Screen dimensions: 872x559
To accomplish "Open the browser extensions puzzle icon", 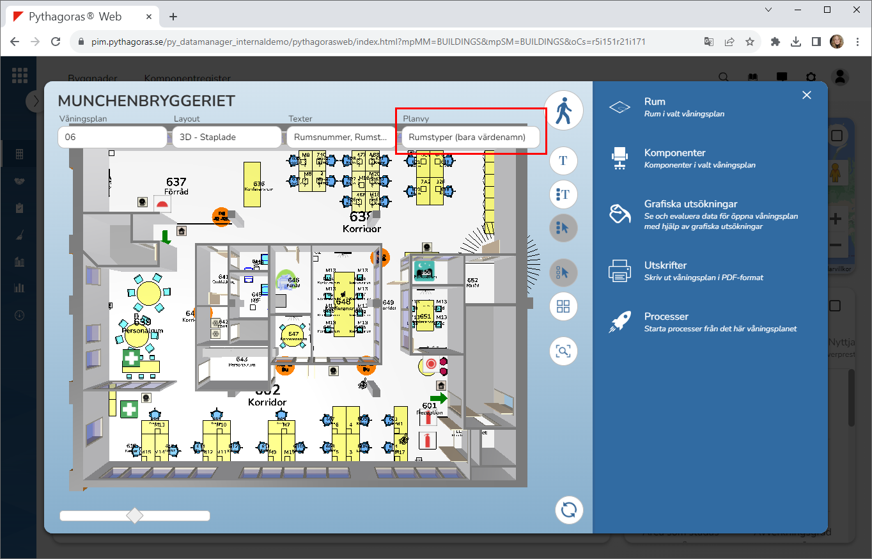I will [775, 42].
